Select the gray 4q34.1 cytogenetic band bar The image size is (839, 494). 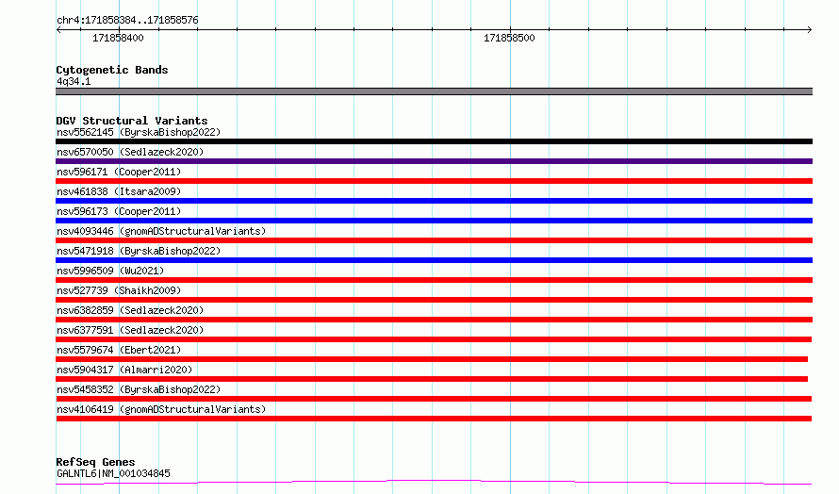(434, 91)
